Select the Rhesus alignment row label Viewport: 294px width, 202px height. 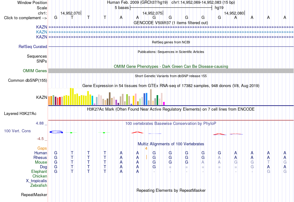coord(40,157)
